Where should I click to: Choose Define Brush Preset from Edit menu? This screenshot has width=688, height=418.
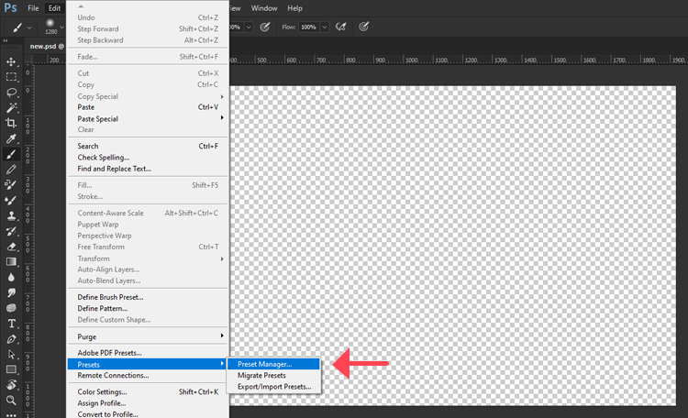[x=110, y=297]
